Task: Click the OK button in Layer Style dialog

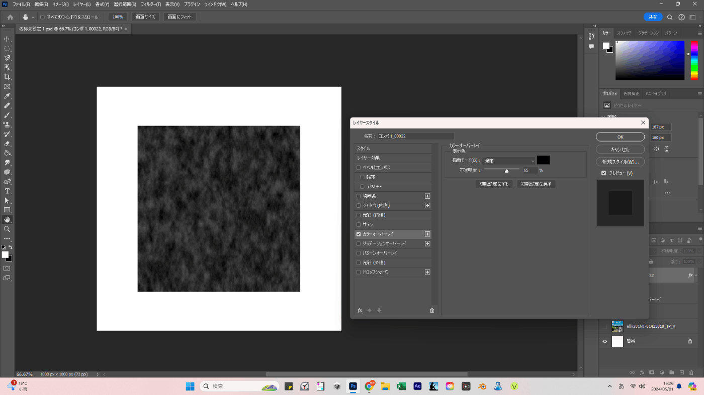Action: click(620, 137)
